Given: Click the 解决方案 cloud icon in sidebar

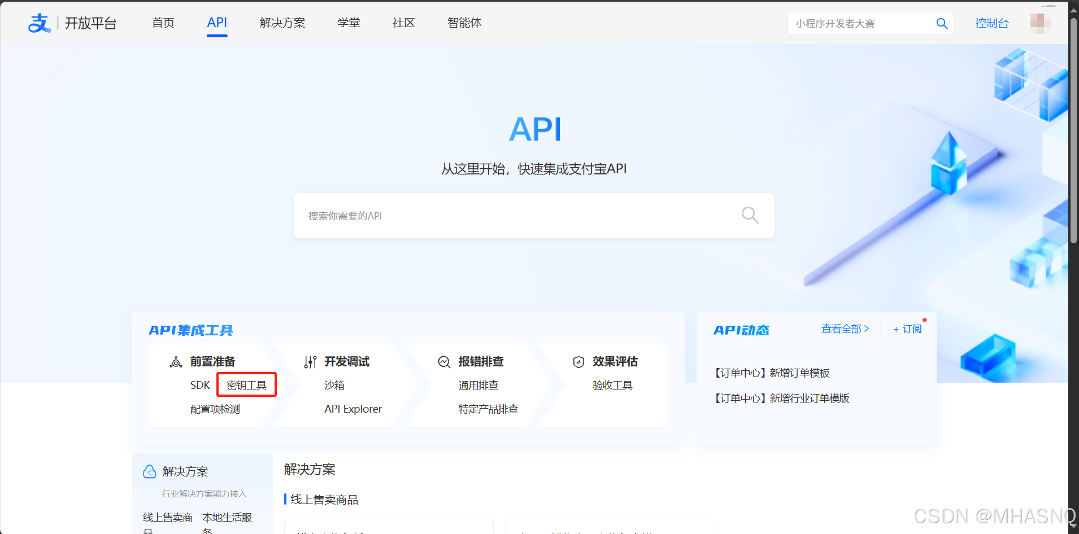Looking at the screenshot, I should point(150,471).
